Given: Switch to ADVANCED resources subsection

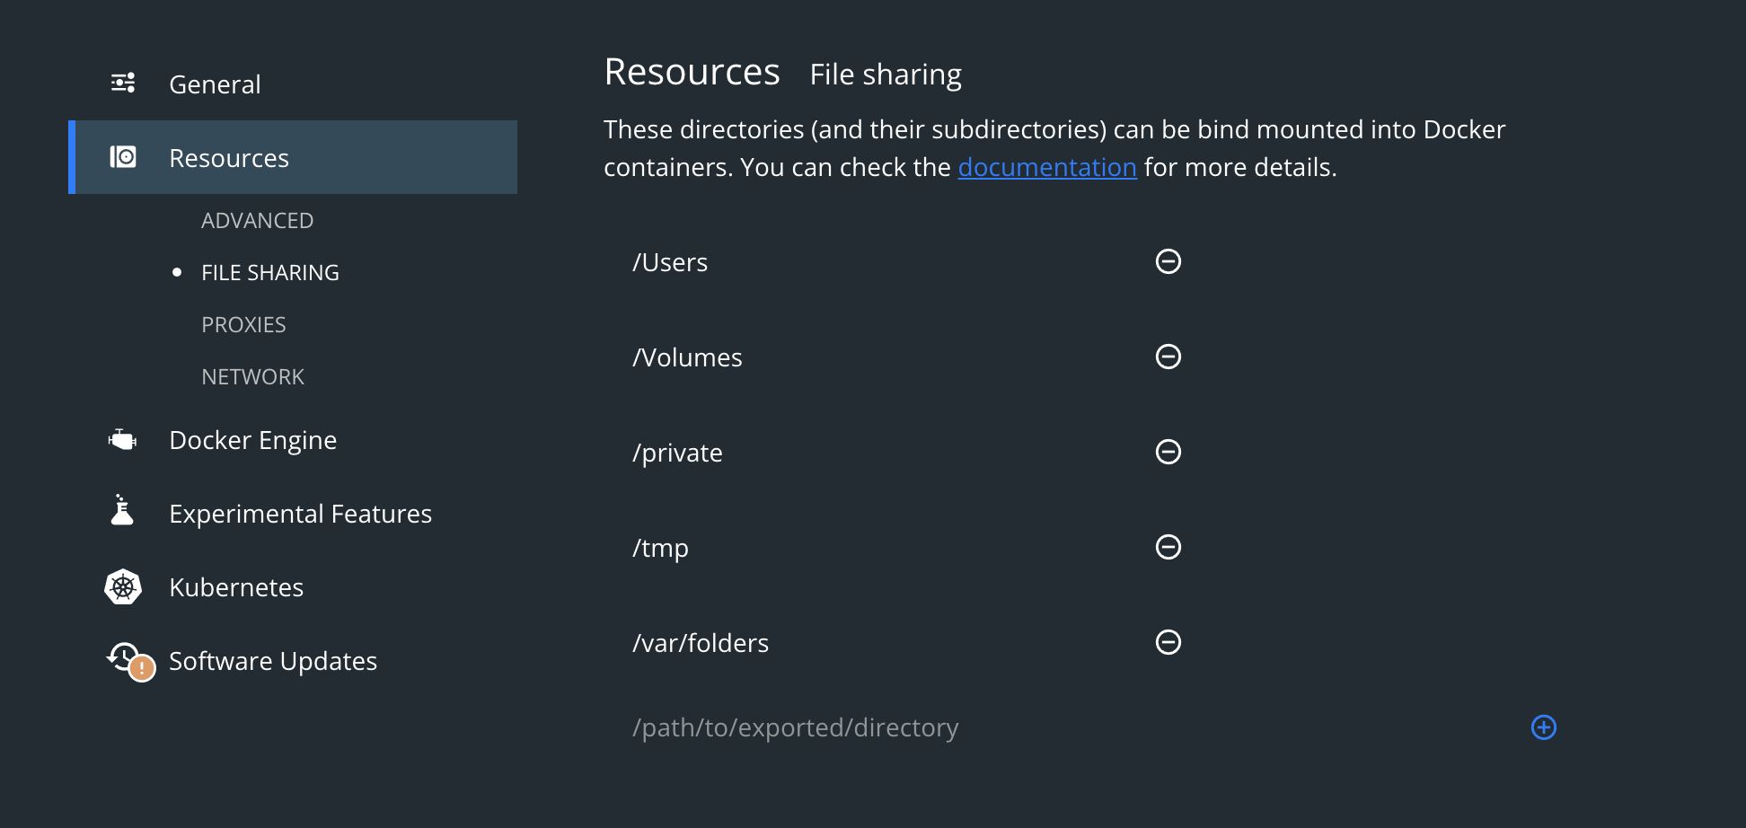Looking at the screenshot, I should [257, 221].
